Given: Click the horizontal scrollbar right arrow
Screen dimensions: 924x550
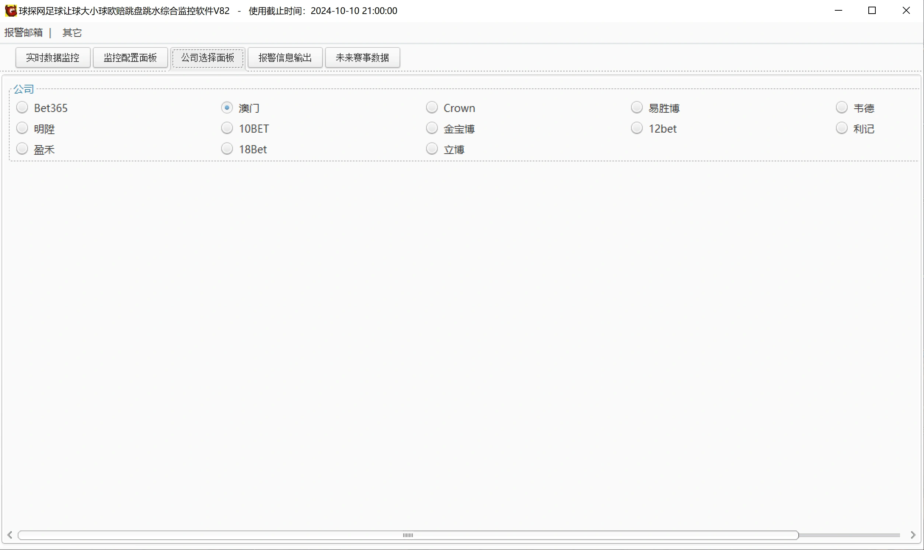Looking at the screenshot, I should coord(913,535).
